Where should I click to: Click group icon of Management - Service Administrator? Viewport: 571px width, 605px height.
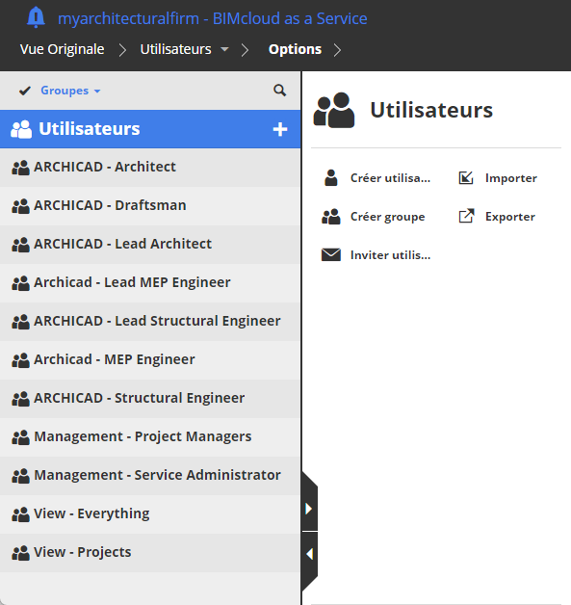pyautogui.click(x=20, y=476)
